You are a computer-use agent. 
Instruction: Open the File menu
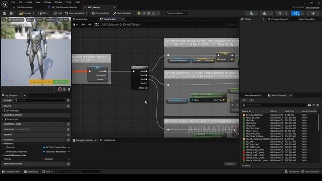coord(13,2)
